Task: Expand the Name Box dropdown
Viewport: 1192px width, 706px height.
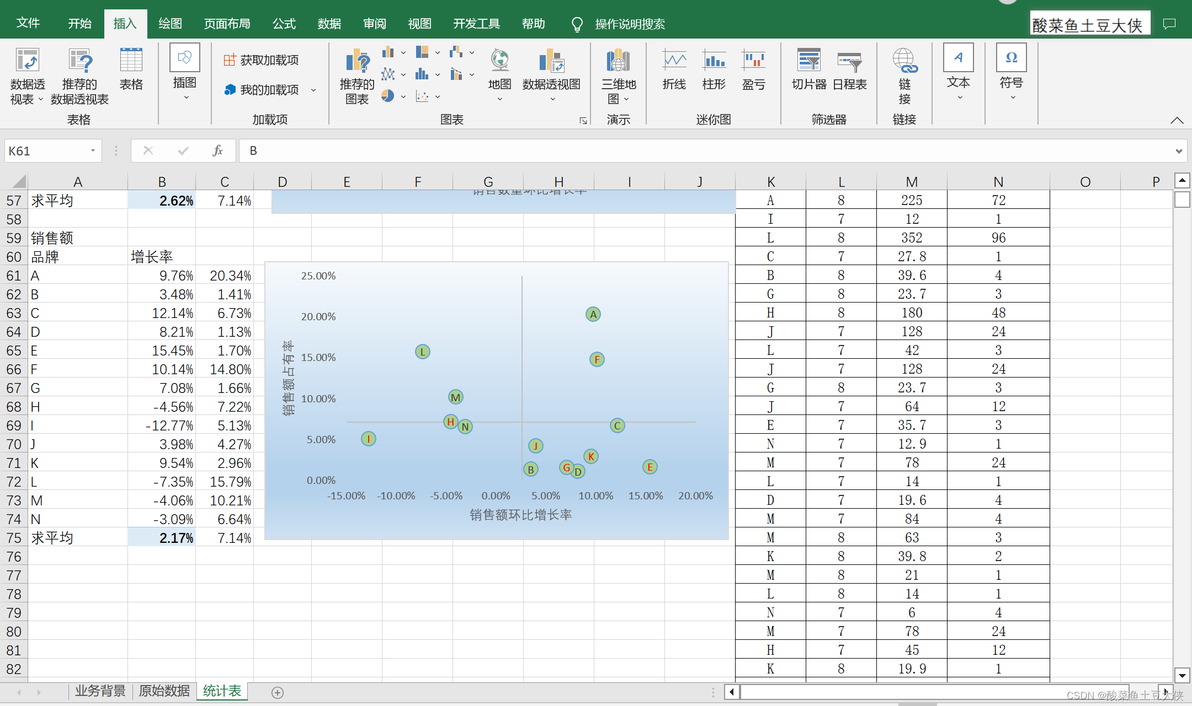Action: click(x=93, y=150)
